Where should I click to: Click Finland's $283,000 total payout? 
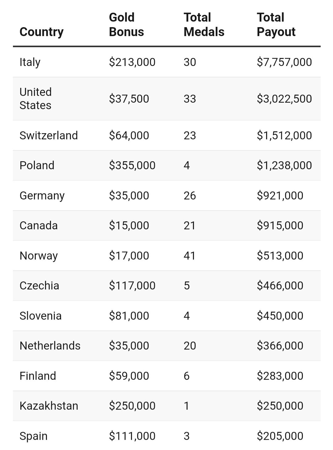click(x=280, y=376)
